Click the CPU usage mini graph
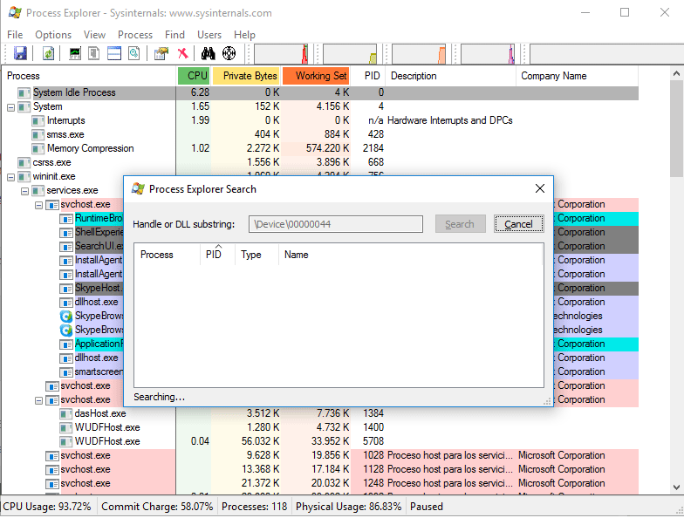The width and height of the screenshot is (684, 518). [x=281, y=54]
